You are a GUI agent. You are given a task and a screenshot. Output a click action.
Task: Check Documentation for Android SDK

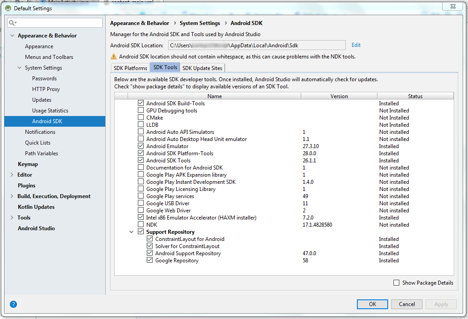[x=141, y=167]
